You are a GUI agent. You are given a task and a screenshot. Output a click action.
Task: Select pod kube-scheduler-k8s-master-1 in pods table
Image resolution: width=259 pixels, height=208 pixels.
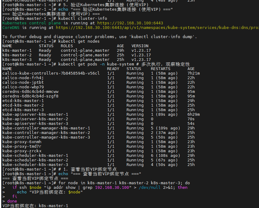(35, 156)
